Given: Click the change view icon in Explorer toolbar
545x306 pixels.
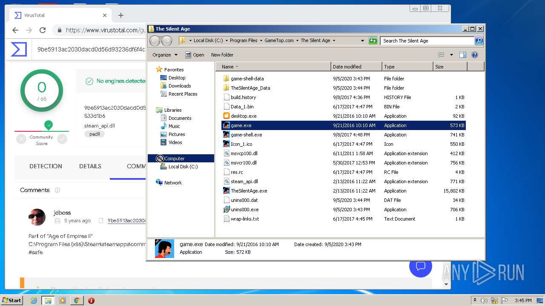Looking at the screenshot, I should [441, 55].
